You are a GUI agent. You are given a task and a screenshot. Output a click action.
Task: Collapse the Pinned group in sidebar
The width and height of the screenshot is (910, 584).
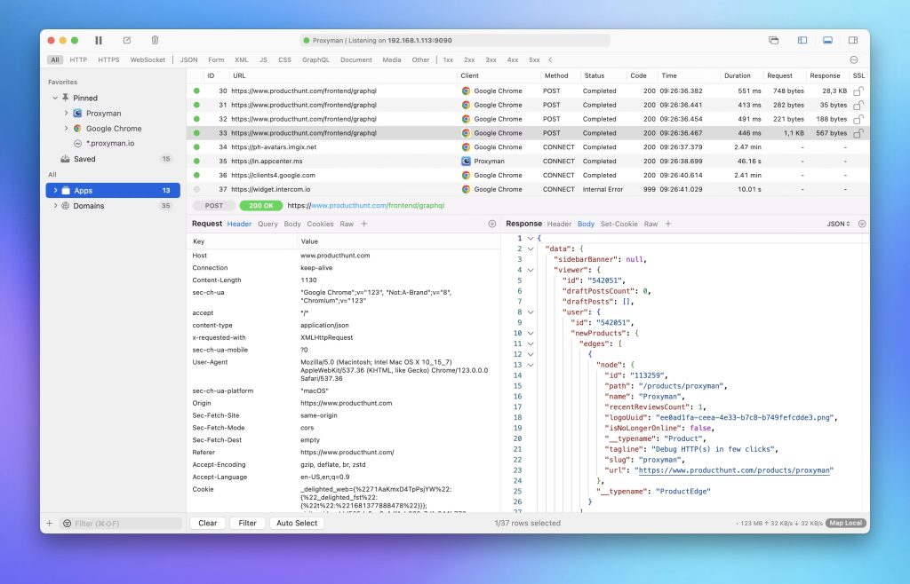pos(53,98)
